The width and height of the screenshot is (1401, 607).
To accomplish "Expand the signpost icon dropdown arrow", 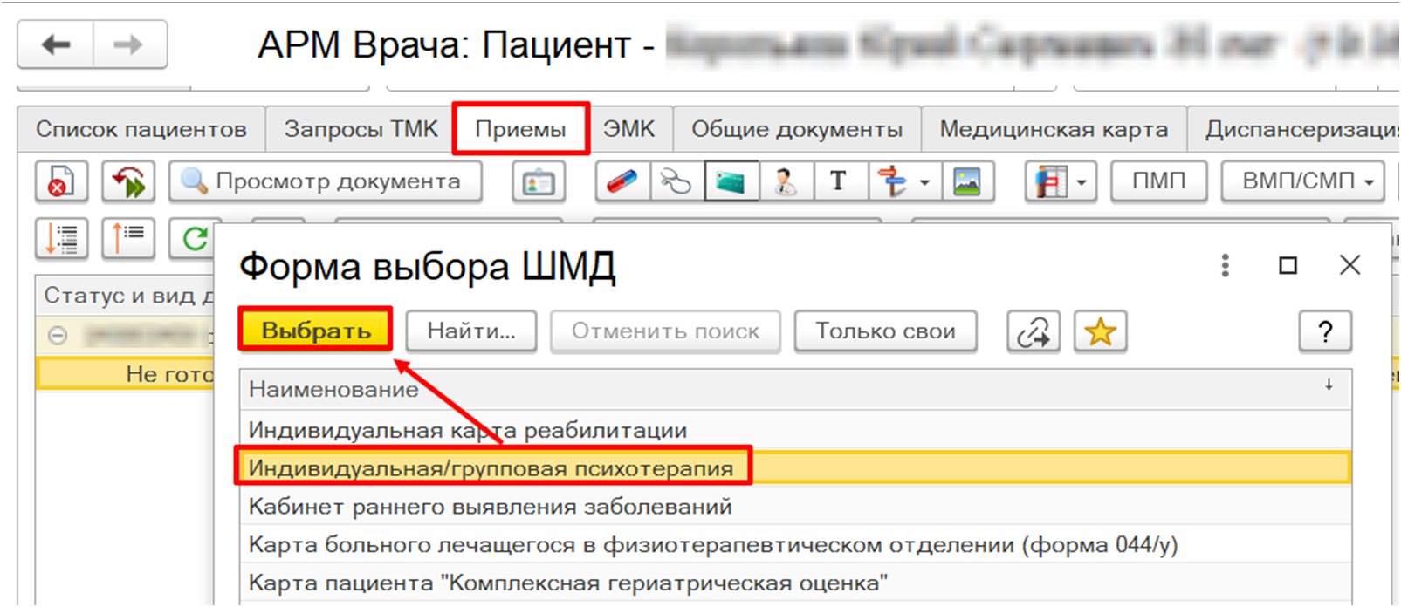I will [x=924, y=183].
